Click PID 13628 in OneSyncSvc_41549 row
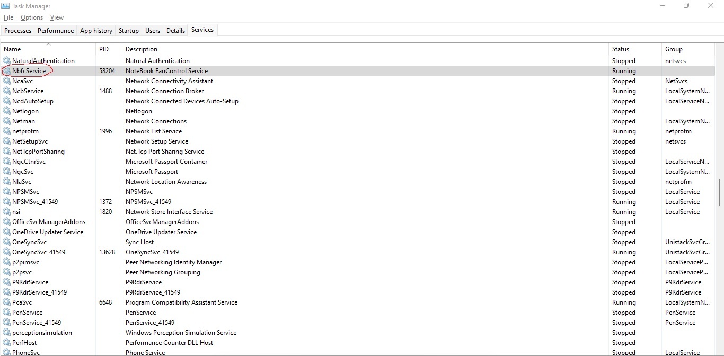This screenshot has width=724, height=356. [107, 252]
